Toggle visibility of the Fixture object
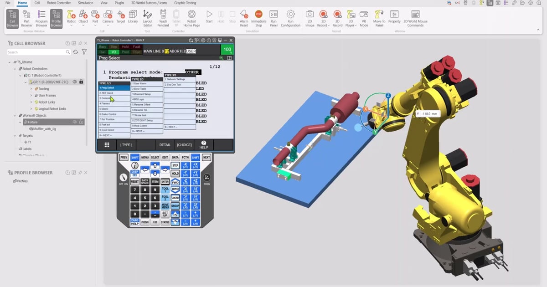Image resolution: width=547 pixels, height=287 pixels. (75, 122)
